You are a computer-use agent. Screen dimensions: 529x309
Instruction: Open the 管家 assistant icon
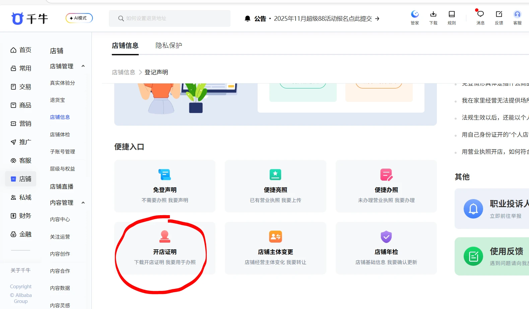(415, 14)
